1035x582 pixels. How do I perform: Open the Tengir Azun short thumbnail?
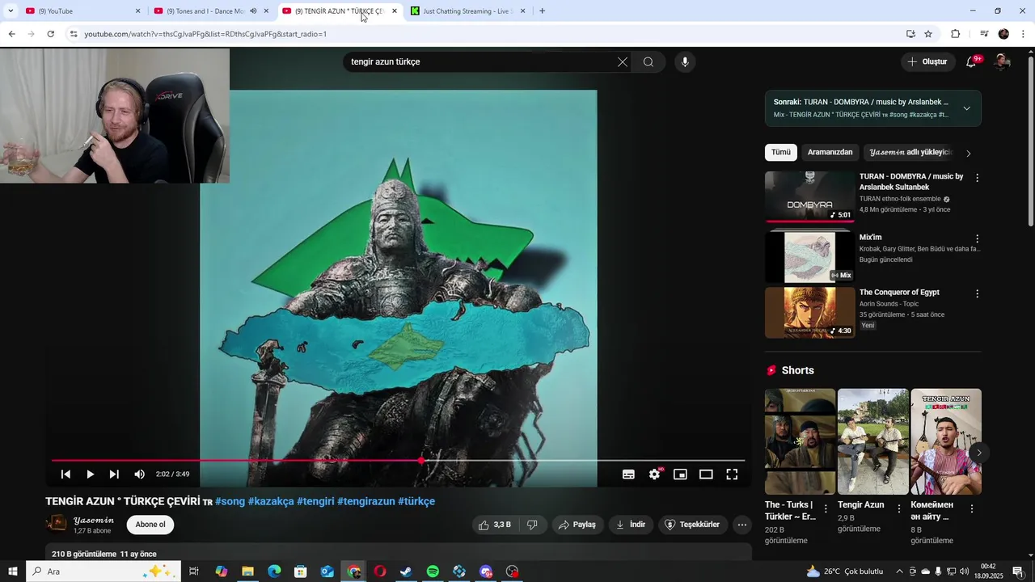pyautogui.click(x=872, y=441)
